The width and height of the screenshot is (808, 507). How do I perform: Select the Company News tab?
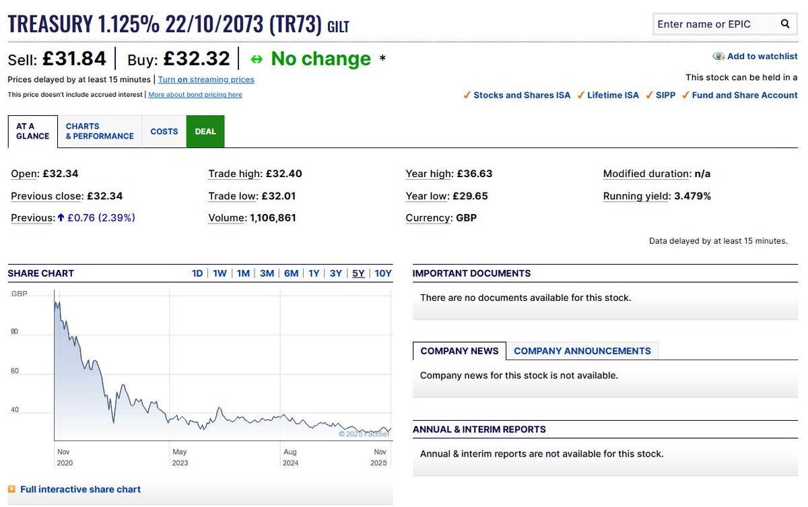459,351
